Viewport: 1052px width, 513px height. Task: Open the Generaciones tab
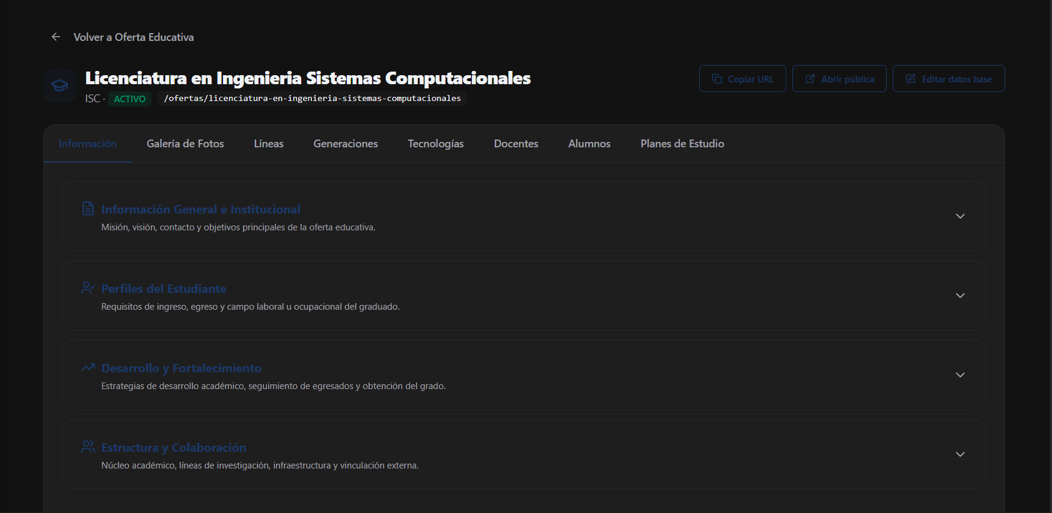346,144
